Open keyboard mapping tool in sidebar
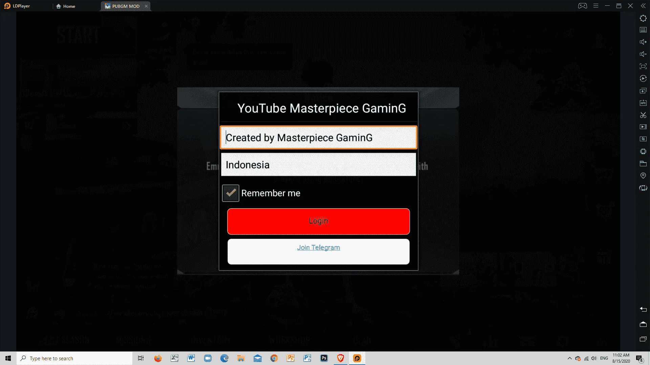 point(643,30)
